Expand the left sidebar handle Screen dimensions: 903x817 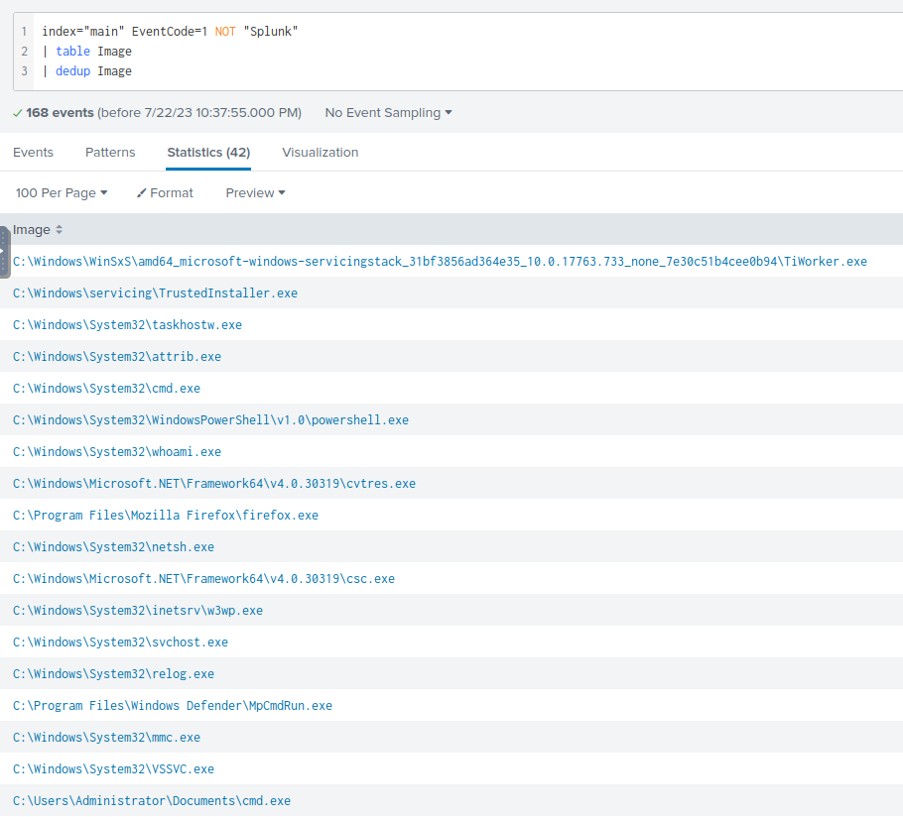pyautogui.click(x=4, y=251)
